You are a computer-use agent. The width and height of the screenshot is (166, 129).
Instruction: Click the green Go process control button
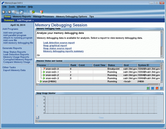[148, 88]
